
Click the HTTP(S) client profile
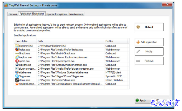pyautogui.click(x=113, y=72)
